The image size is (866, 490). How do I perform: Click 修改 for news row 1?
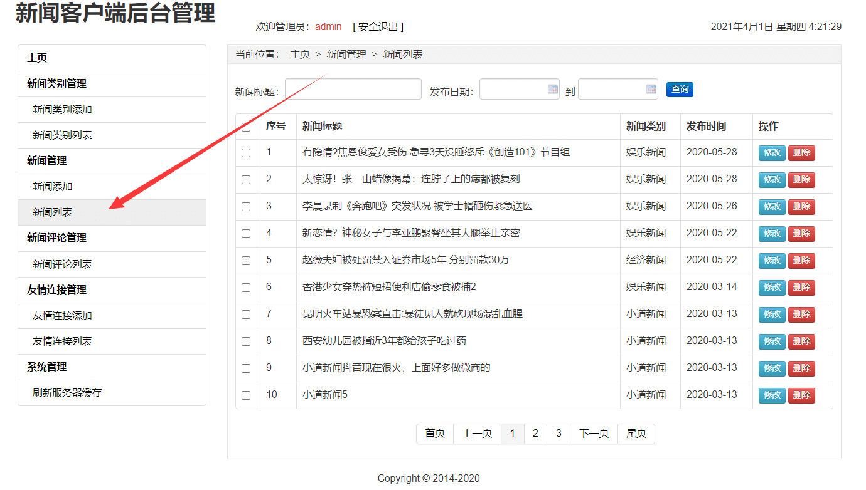(x=772, y=153)
